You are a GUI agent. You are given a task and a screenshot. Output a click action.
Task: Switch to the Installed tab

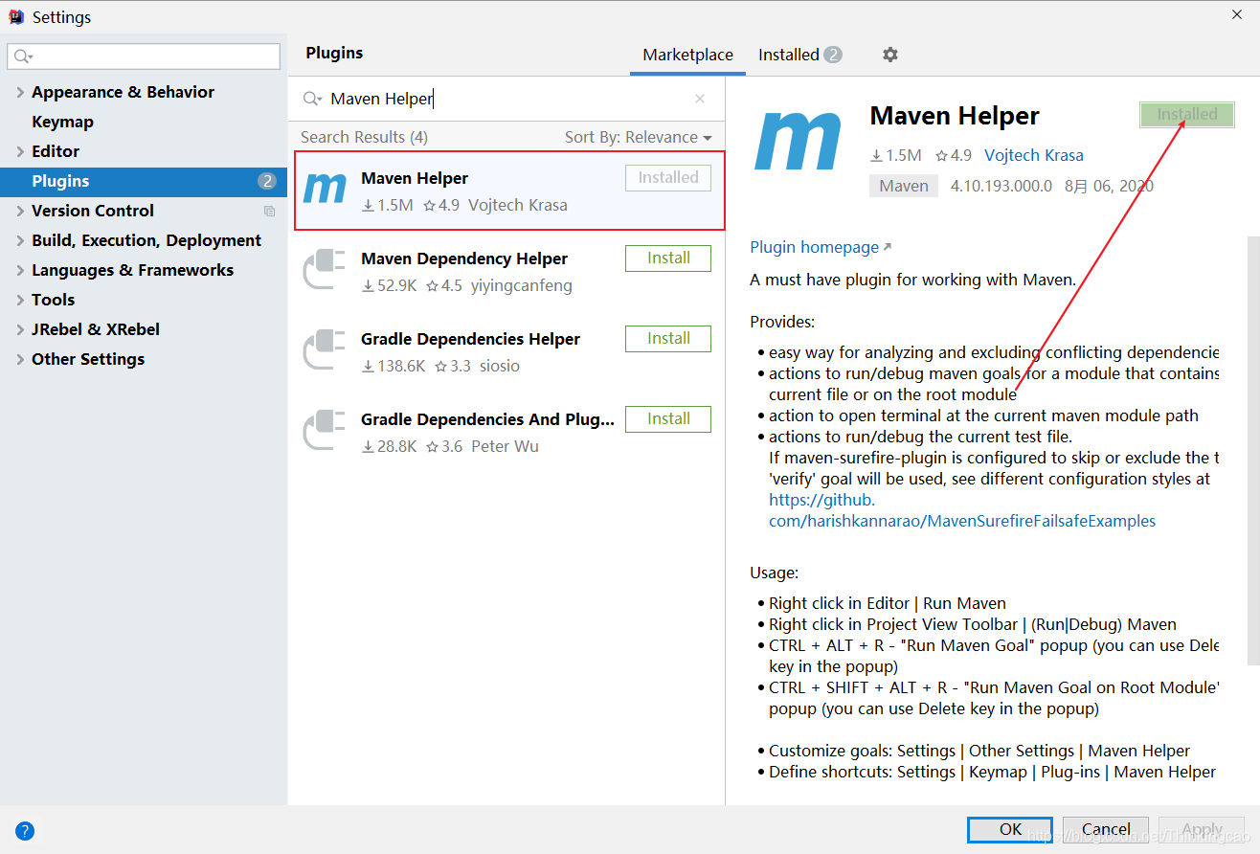[799, 55]
